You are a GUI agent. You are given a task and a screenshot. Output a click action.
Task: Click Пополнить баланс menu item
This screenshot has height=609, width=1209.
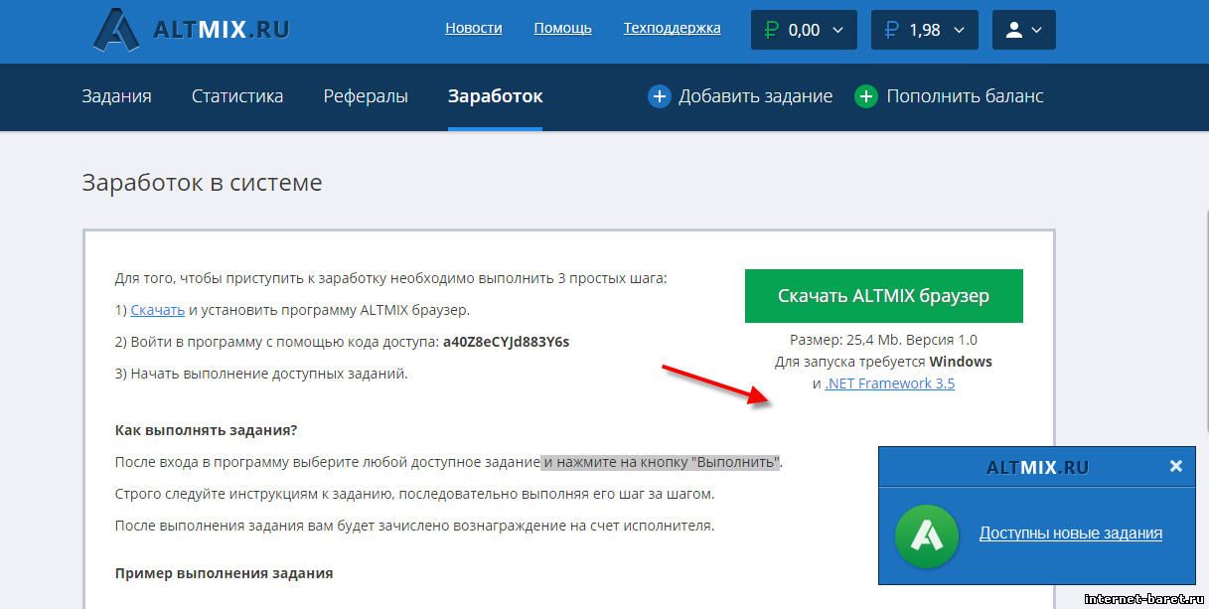pyautogui.click(x=965, y=96)
